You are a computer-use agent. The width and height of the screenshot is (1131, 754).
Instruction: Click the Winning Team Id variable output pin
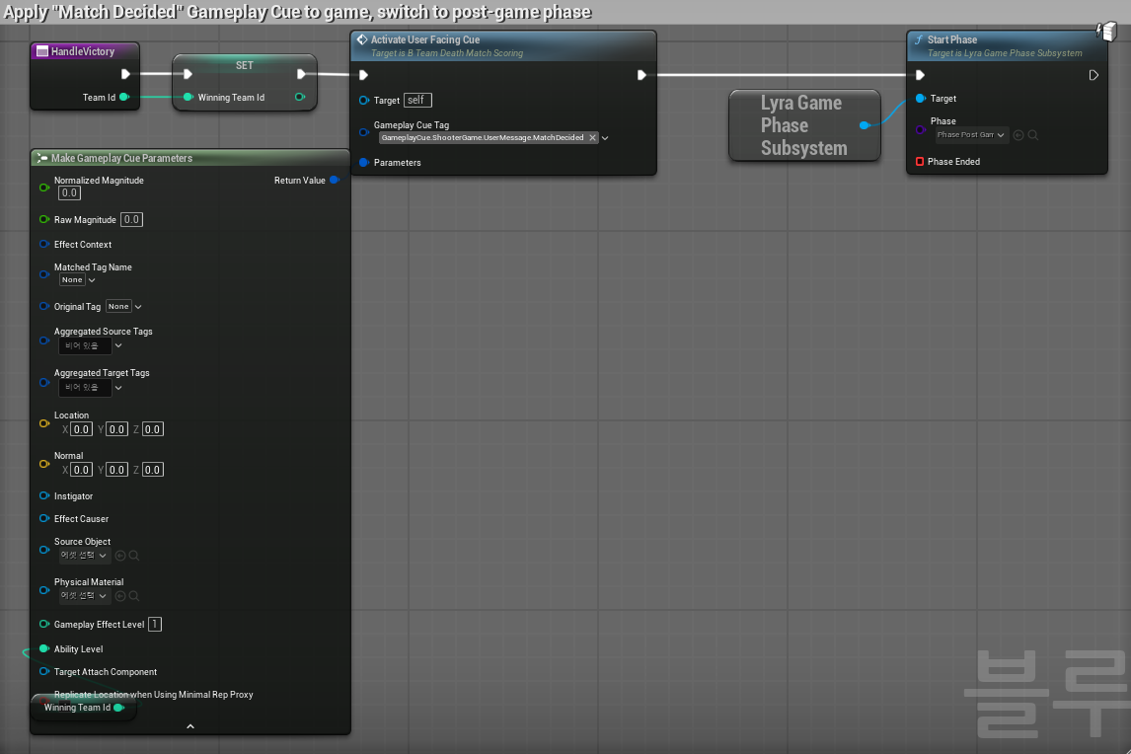click(x=119, y=707)
